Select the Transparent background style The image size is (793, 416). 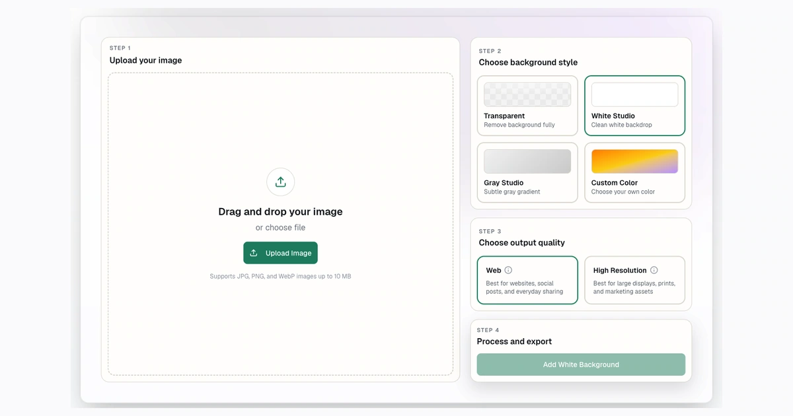pyautogui.click(x=527, y=106)
